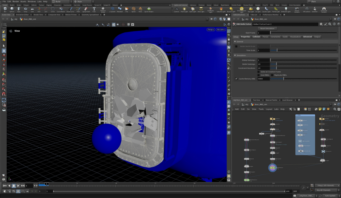The height and width of the screenshot is (198, 341).
Task: Open the Persp viewport dropdown
Action: 210,30
